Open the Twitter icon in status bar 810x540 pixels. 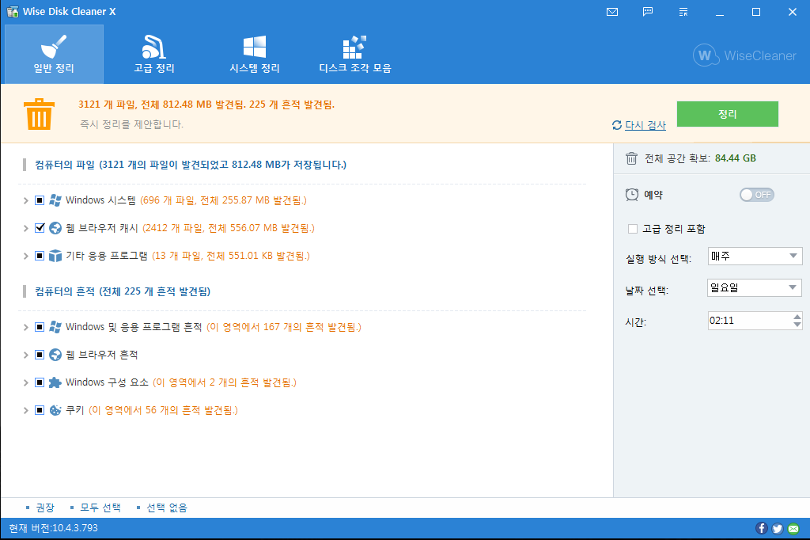coord(778,528)
